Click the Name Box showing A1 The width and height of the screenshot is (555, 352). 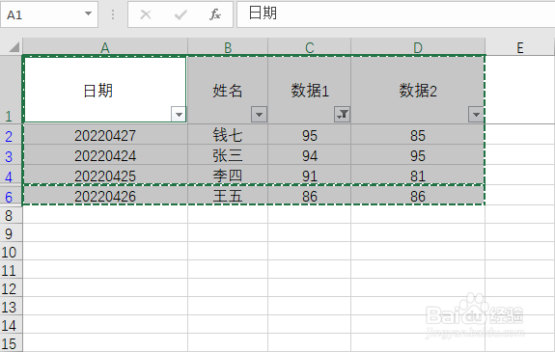click(49, 14)
